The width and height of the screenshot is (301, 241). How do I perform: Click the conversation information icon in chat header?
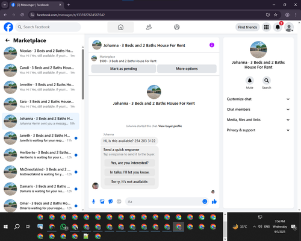click(x=212, y=45)
